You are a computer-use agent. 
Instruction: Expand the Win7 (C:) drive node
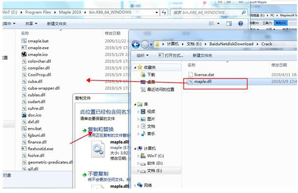(139, 156)
